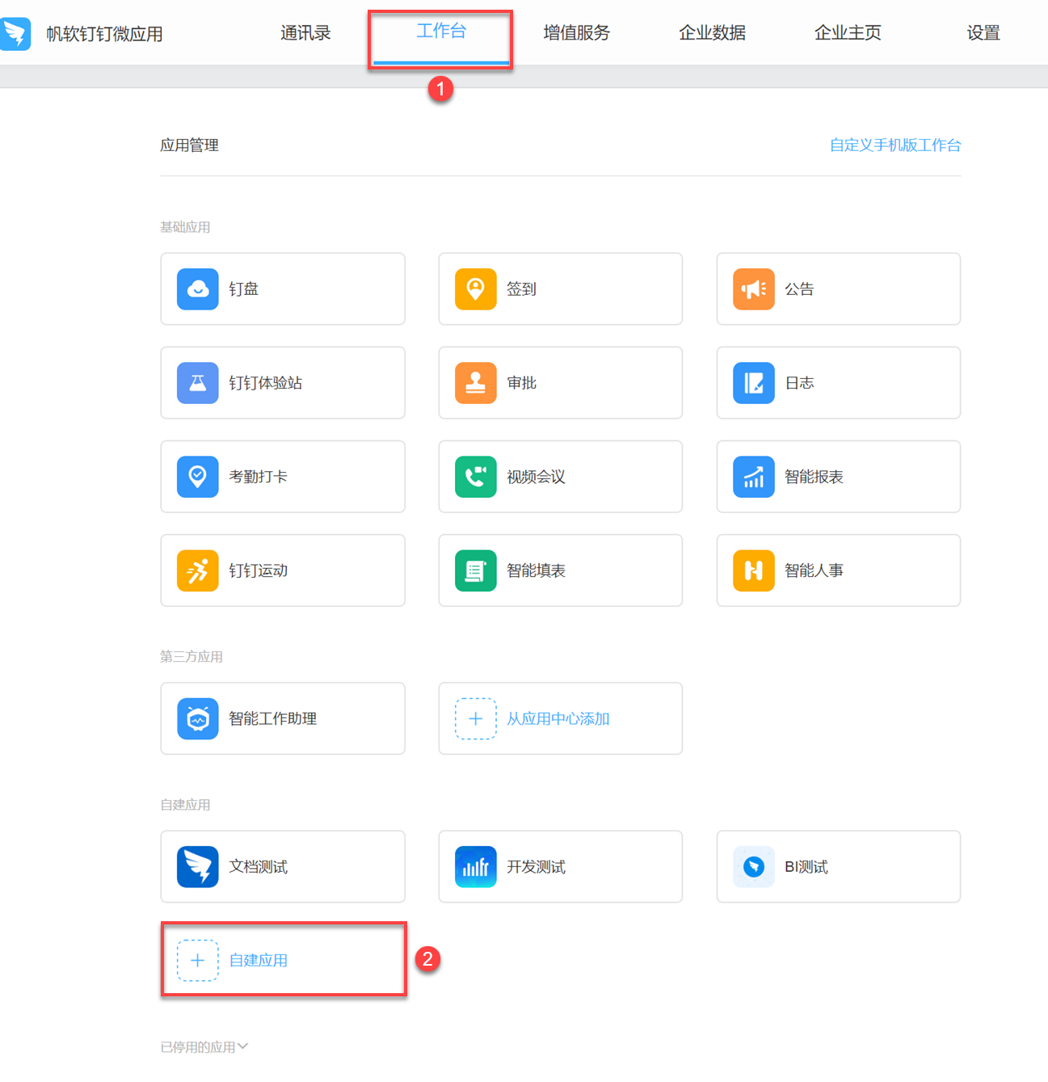Click the 钉盘 app label

click(244, 289)
